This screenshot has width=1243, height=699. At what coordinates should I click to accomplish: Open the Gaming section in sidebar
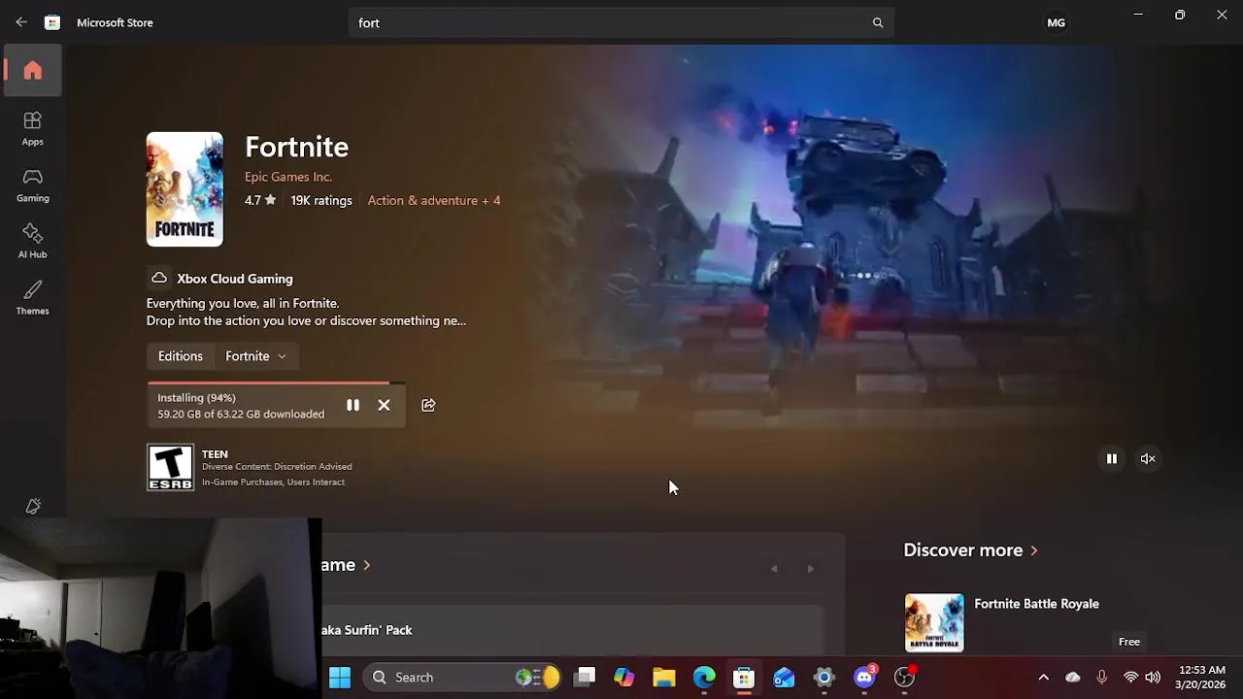[33, 184]
